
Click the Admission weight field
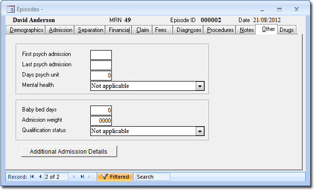101,121
